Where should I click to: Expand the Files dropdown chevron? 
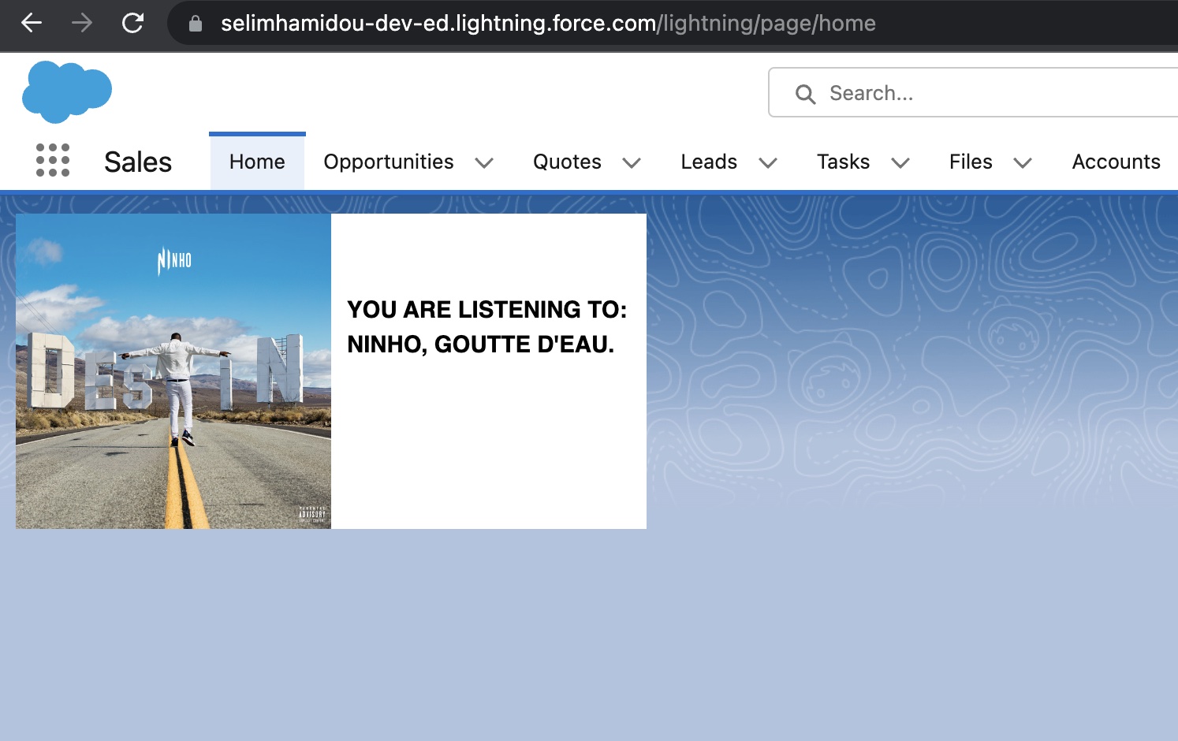pyautogui.click(x=1023, y=162)
